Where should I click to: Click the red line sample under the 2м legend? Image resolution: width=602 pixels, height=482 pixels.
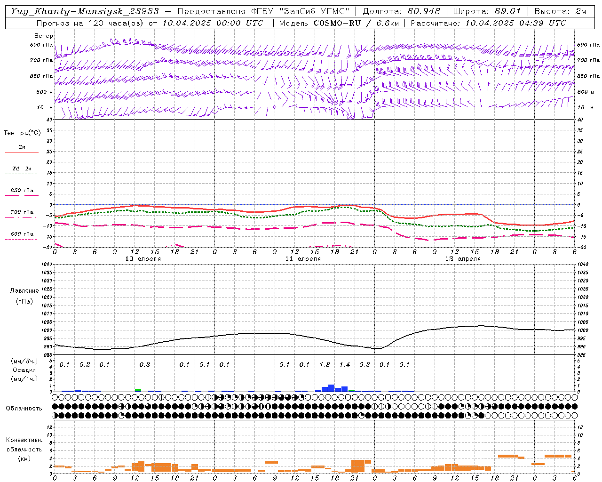22,152
